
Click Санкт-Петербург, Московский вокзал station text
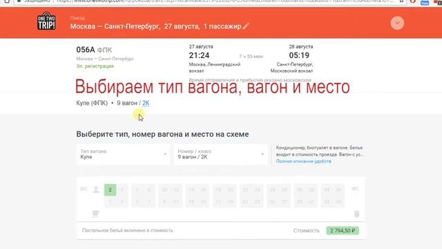[x=291, y=68]
